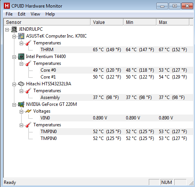Collapse Temperatures under ASUSTeK K70IC
The width and height of the screenshot is (195, 187).
(21, 43)
